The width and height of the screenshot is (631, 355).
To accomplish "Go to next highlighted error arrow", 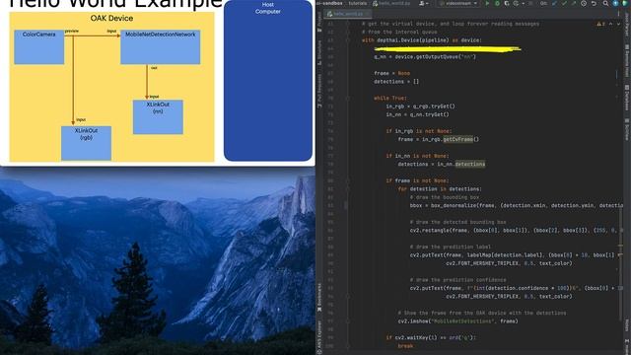I will coord(618,24).
